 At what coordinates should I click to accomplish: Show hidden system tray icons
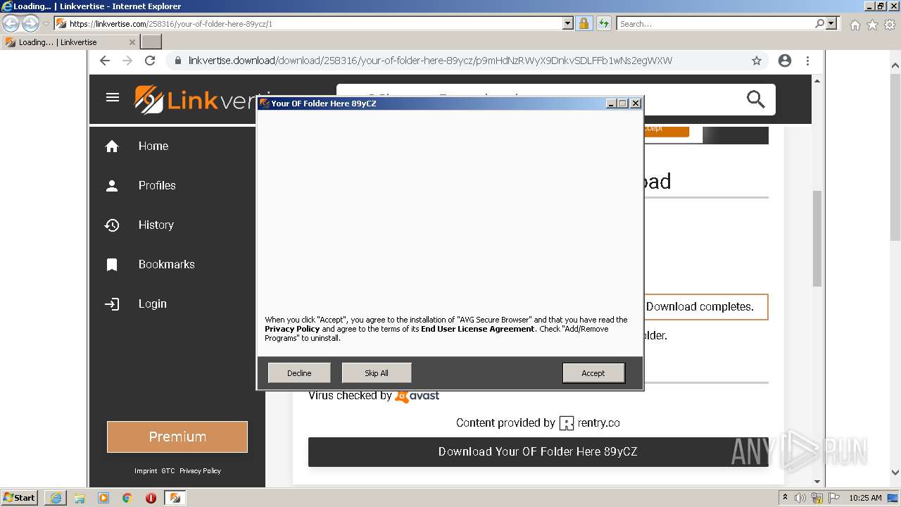coord(785,498)
